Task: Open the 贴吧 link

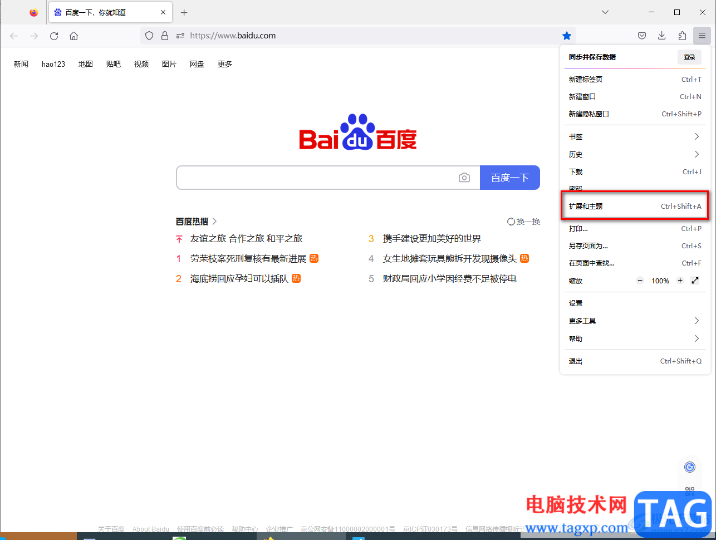Action: pos(114,64)
